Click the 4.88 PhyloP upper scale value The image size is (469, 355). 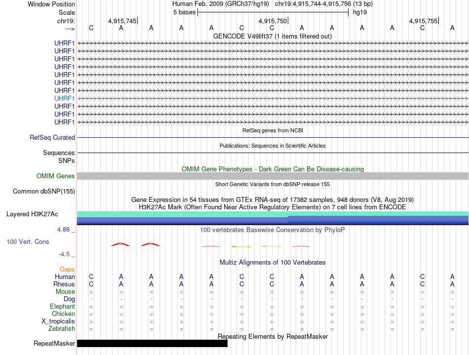(x=63, y=230)
